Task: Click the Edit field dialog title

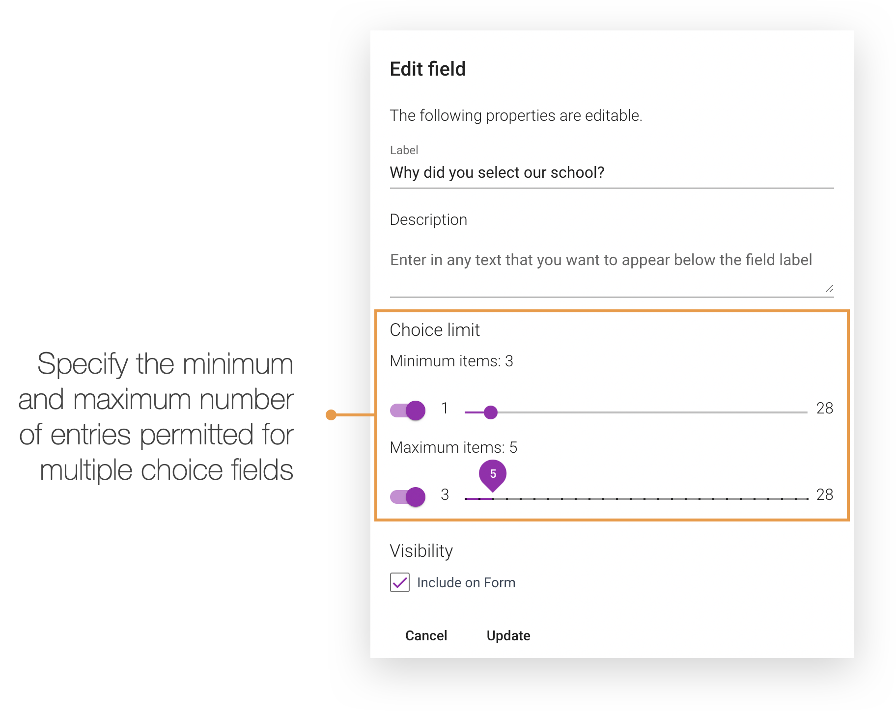Action: point(427,69)
